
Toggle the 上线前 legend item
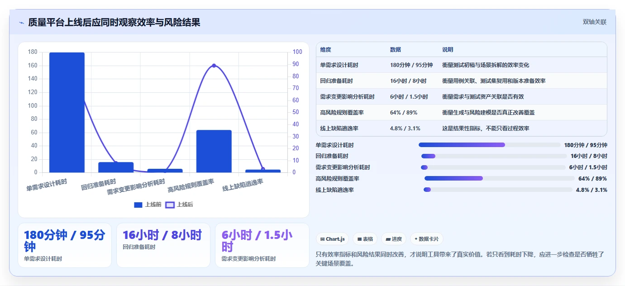[148, 205]
